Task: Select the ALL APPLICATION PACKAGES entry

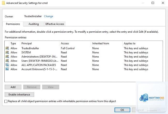Action: click(x=39, y=65)
